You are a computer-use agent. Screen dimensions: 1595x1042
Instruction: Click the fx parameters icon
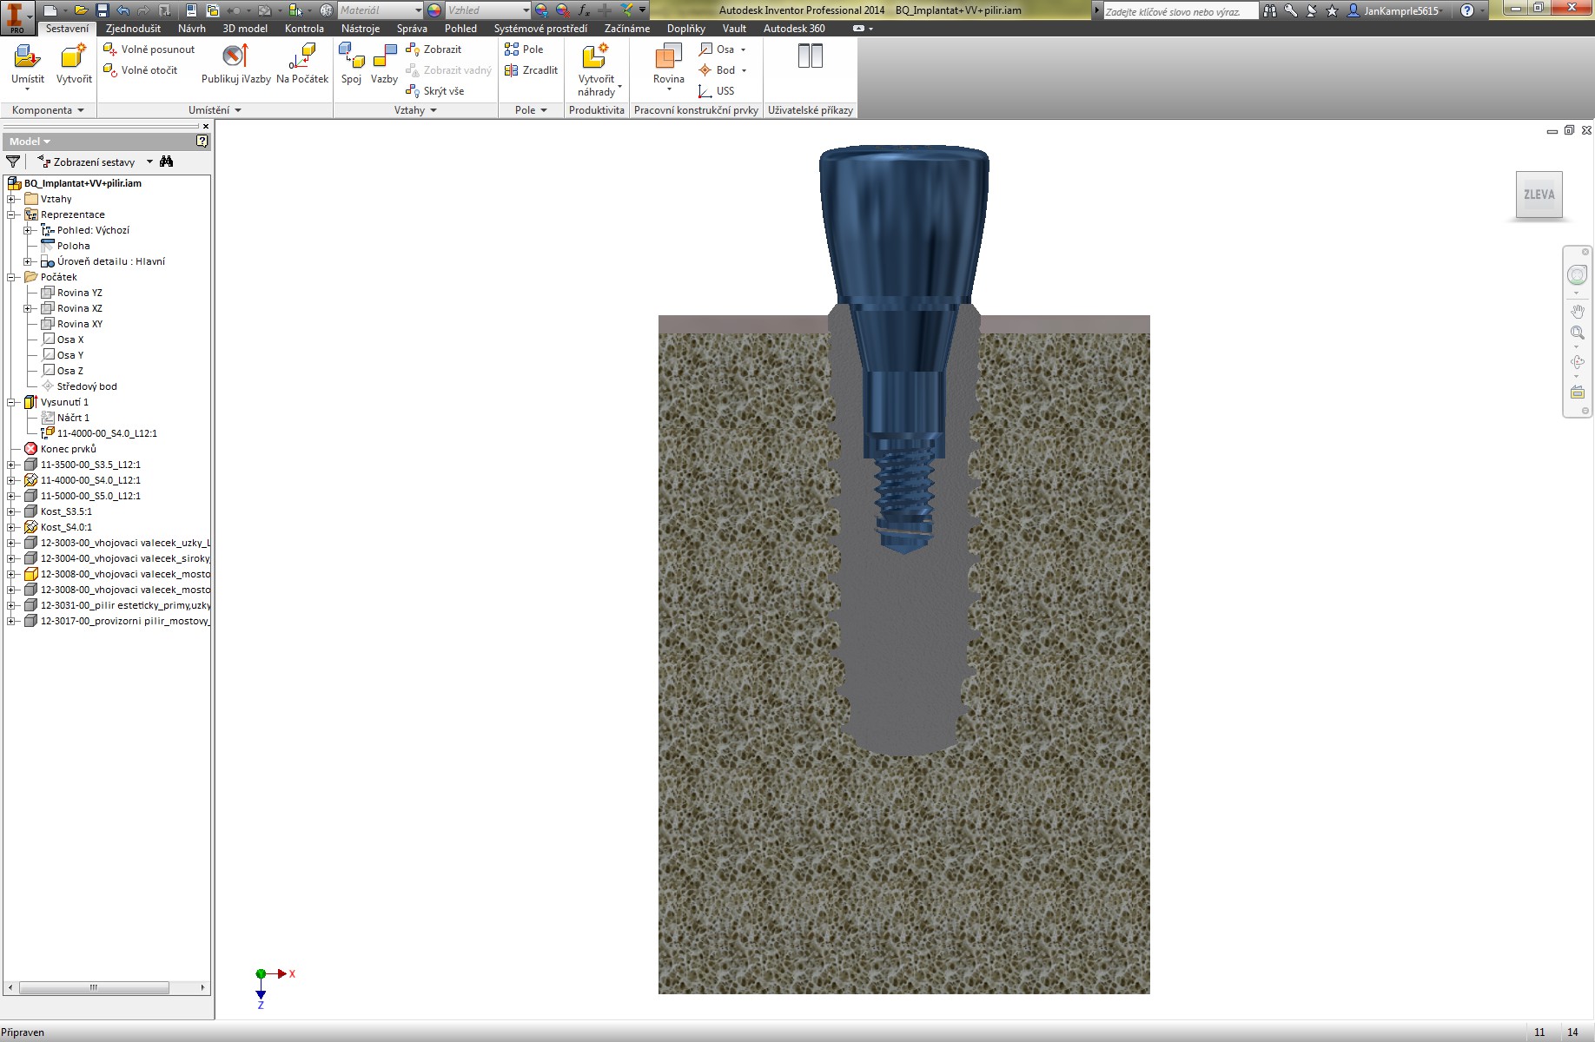[x=584, y=10]
